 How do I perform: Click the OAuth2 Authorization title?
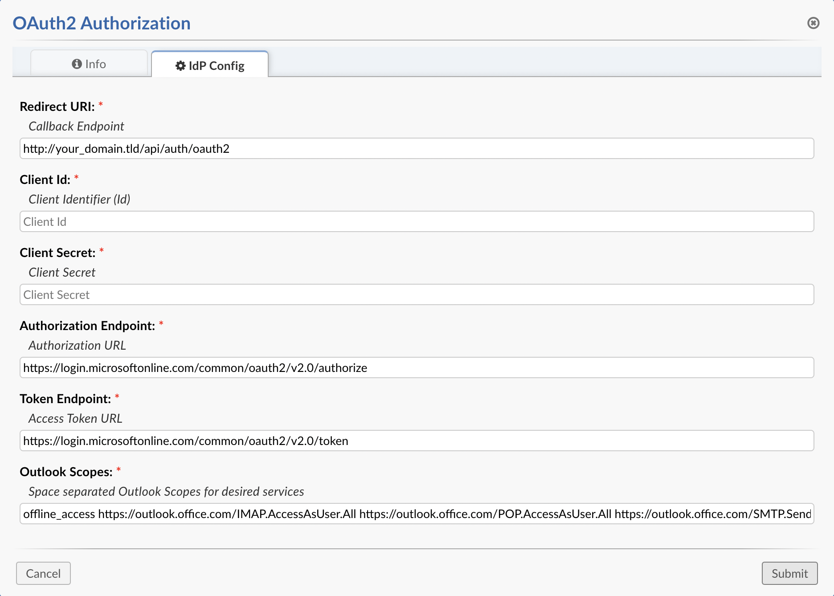[x=102, y=23]
